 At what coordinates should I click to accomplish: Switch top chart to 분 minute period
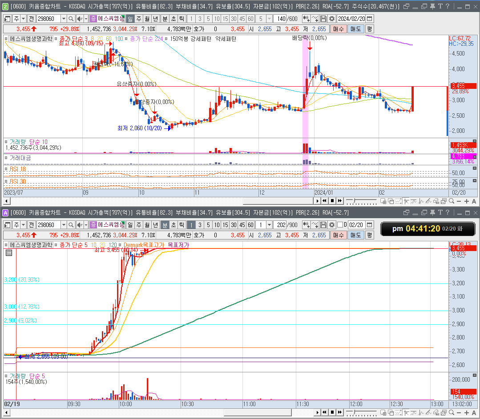pos(165,19)
